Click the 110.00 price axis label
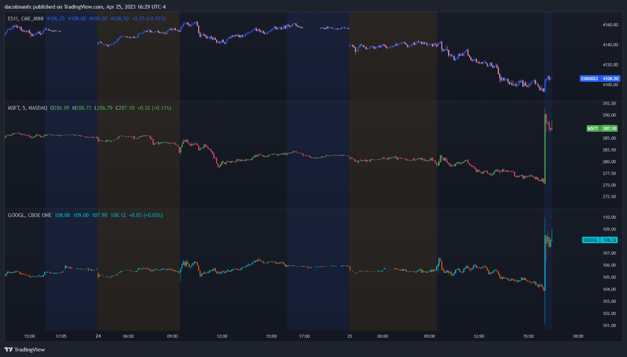Image resolution: width=627 pixels, height=357 pixels. (x=609, y=217)
